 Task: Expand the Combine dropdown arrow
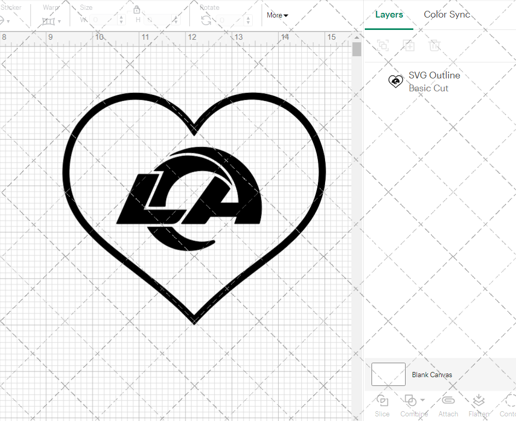pyautogui.click(x=423, y=400)
